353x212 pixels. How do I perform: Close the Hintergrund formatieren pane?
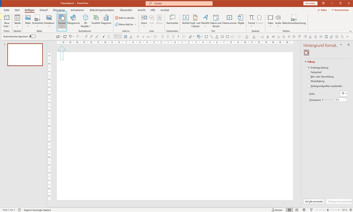tap(348, 45)
